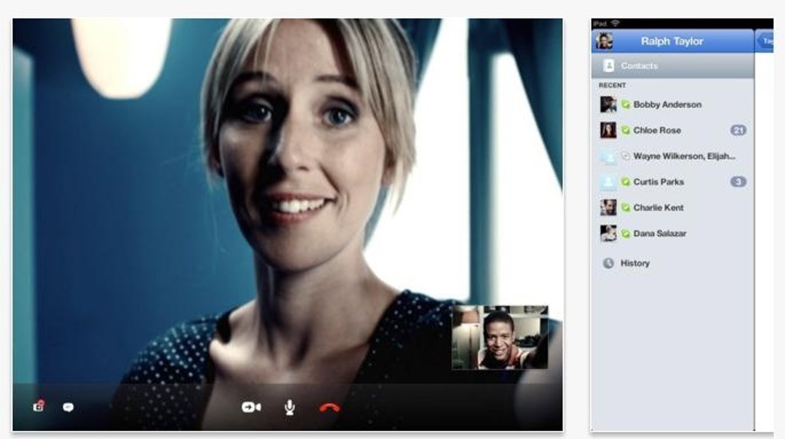Image resolution: width=785 pixels, height=439 pixels.
Task: Click the clock icon beside History
Action: (x=608, y=263)
